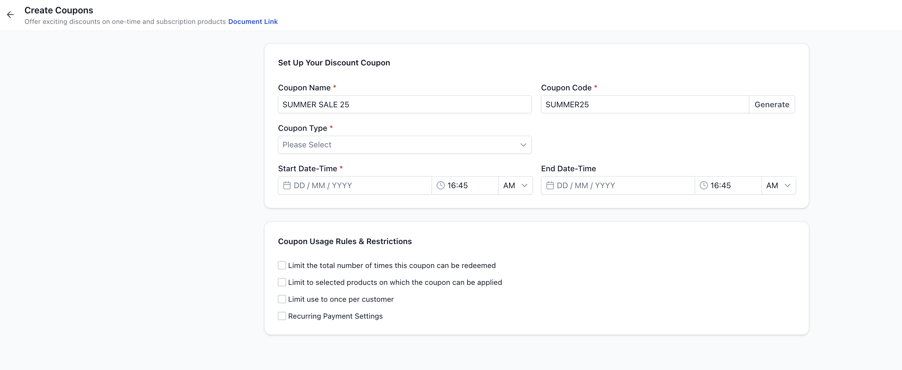
Task: Check limit to selected products option
Action: coord(282,282)
